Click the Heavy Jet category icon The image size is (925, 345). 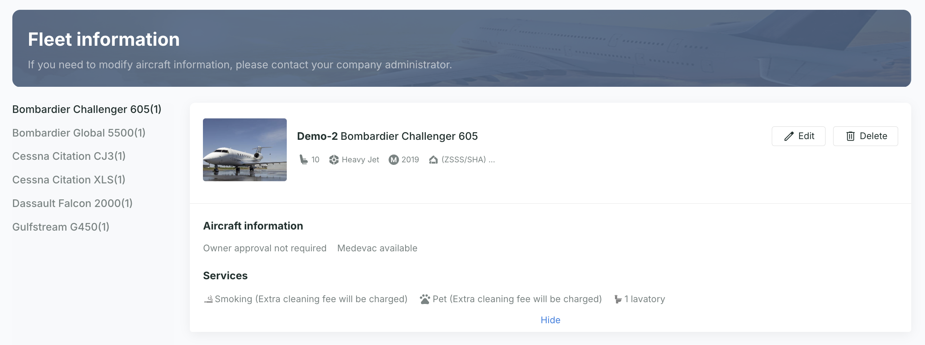334,159
